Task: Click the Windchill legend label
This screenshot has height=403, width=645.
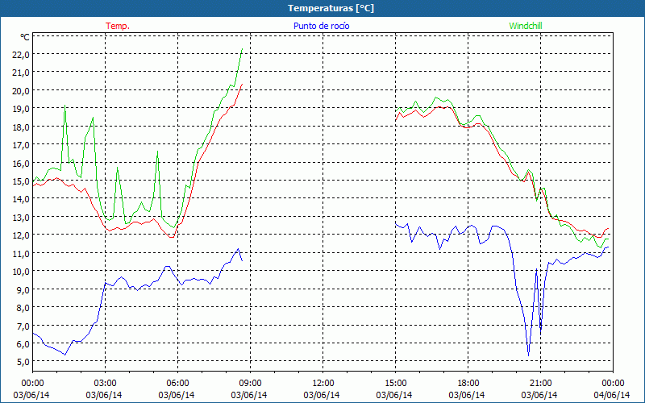Action: [526, 26]
